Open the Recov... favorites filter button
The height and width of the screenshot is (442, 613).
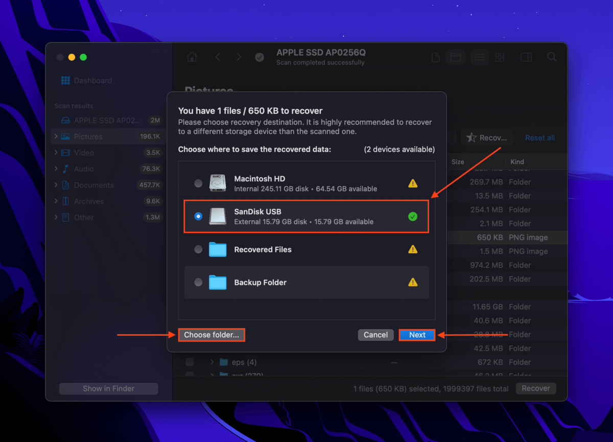click(x=487, y=138)
